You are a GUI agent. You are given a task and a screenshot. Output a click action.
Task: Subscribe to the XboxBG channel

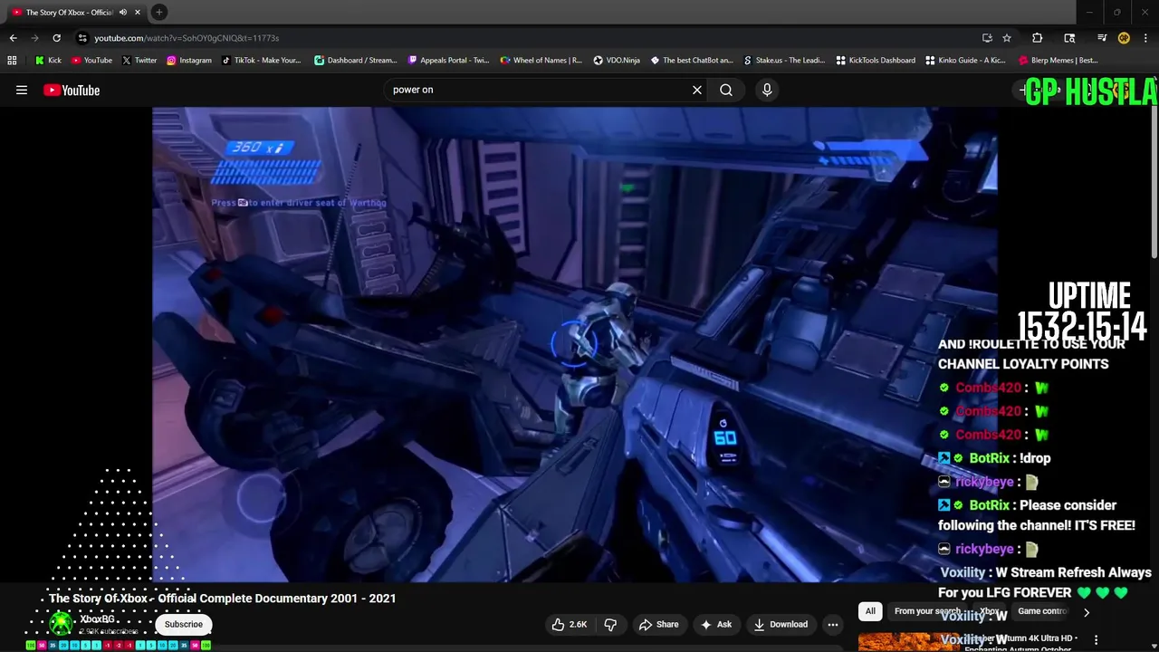(x=184, y=624)
